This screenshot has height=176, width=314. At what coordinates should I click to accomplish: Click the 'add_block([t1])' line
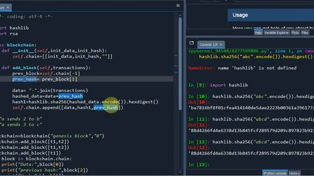(x=30, y=153)
